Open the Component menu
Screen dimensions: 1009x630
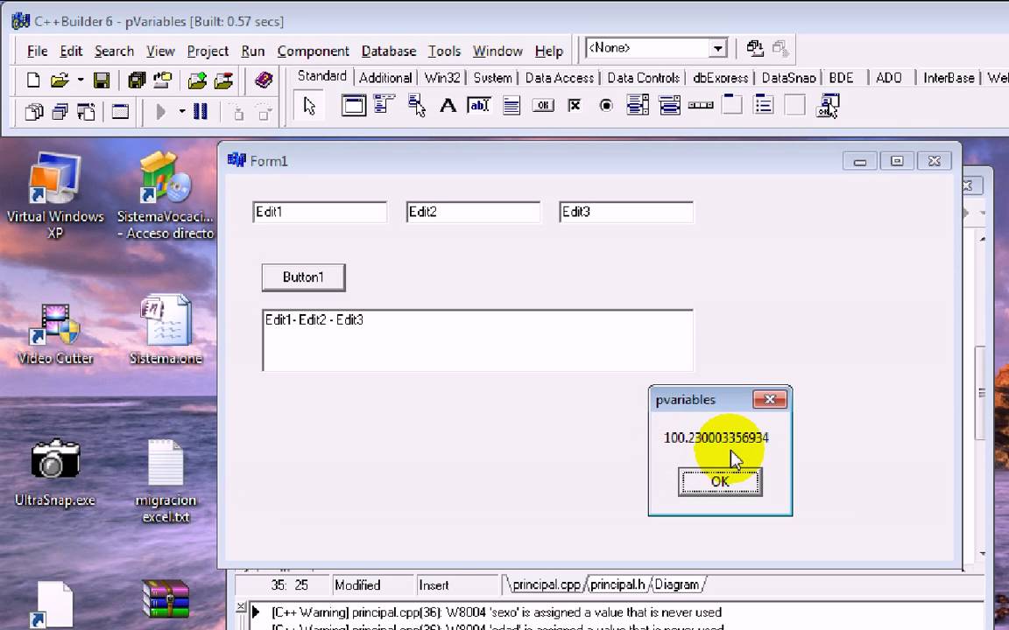point(313,51)
